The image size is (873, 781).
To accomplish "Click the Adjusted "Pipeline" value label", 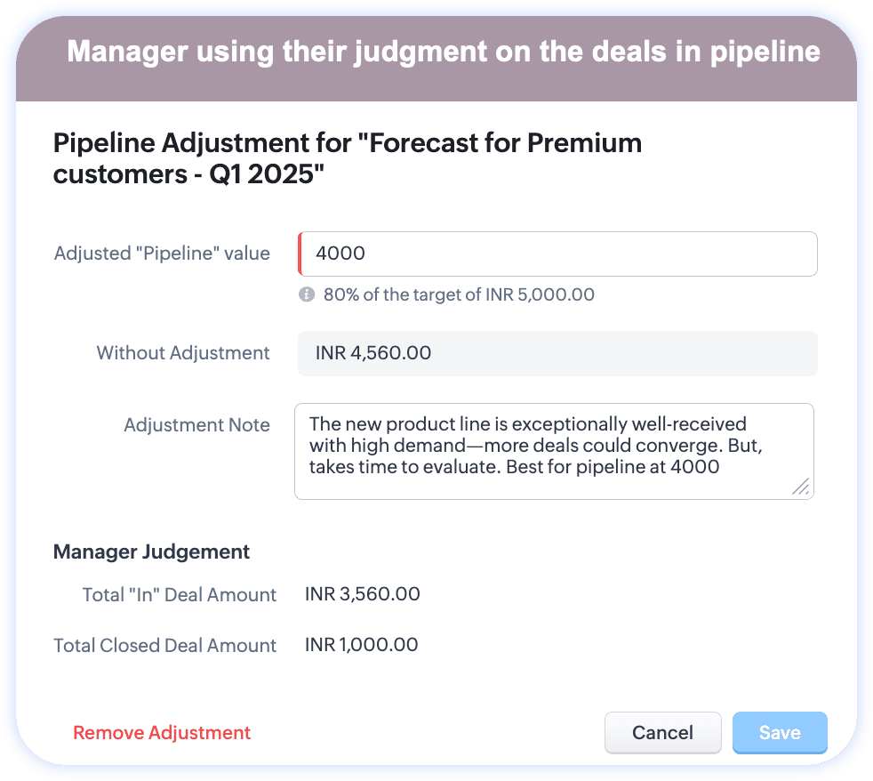I will [x=162, y=254].
